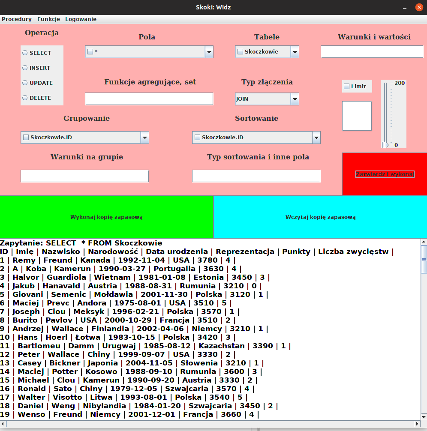
Task: Open the Grupowanie dropdown
Action: [145, 138]
